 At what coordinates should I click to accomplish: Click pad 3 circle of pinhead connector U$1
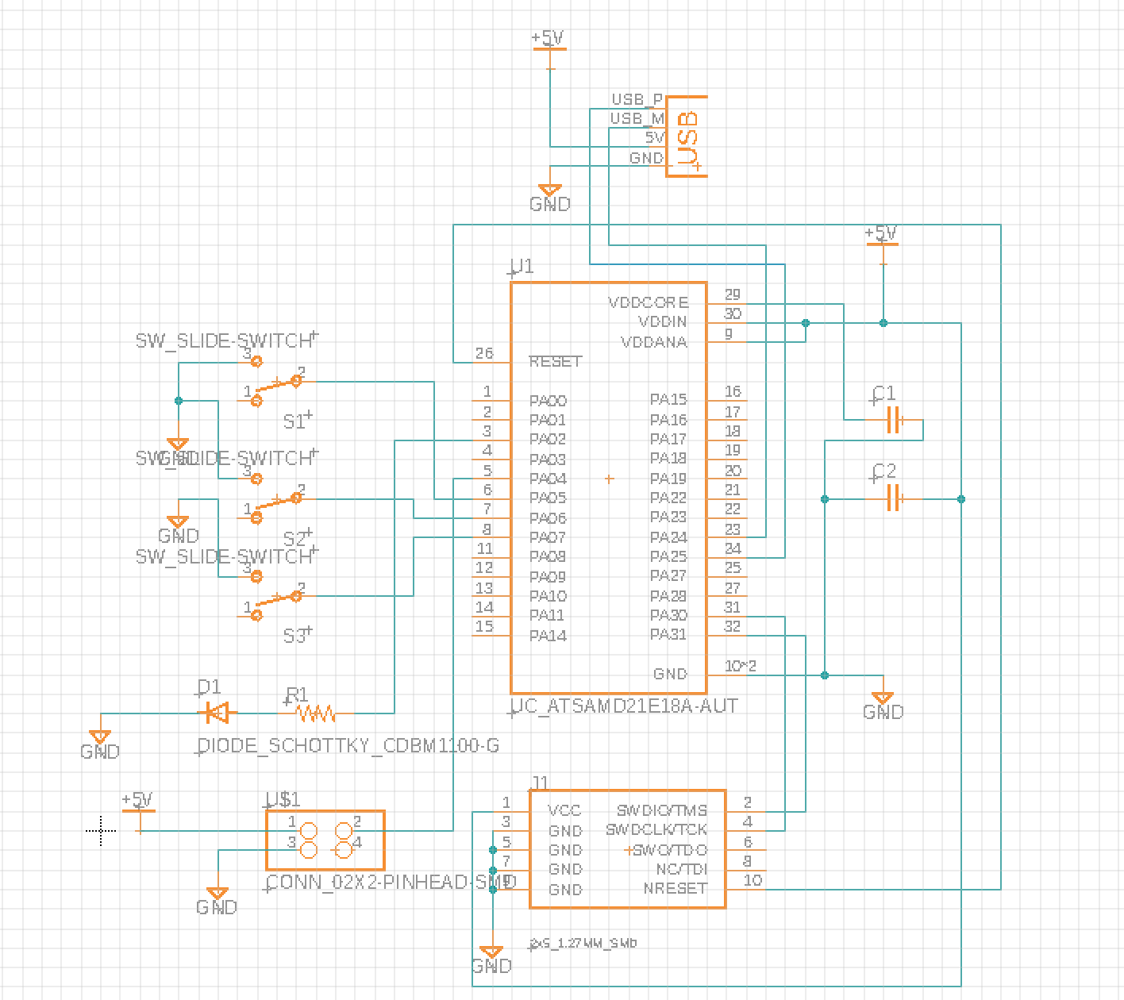[309, 851]
